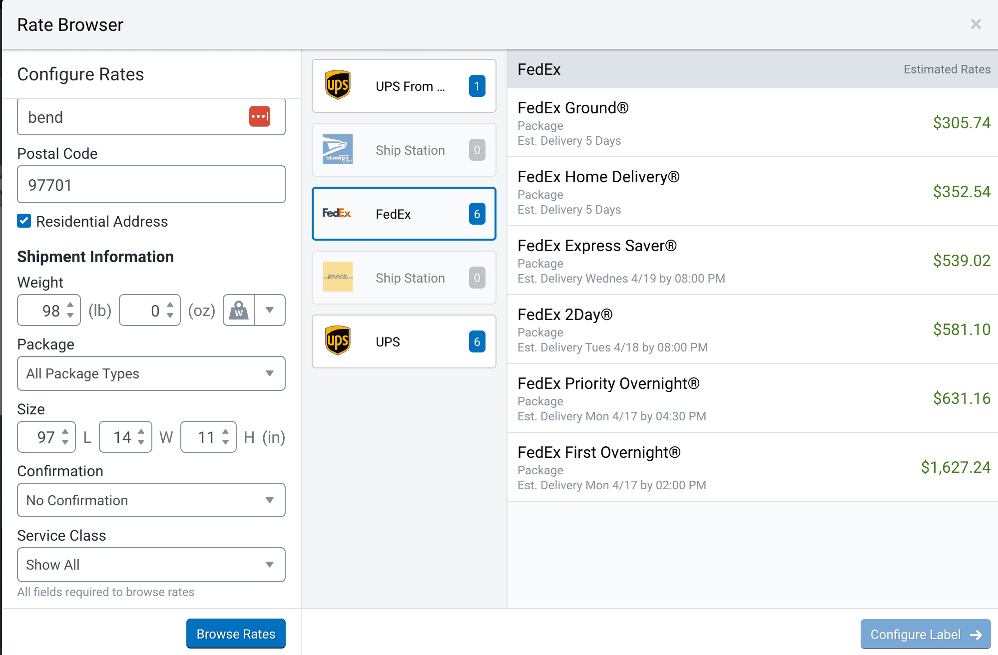Viewport: 998px width, 655px height.
Task: Decrease the package width value
Action: 141,442
